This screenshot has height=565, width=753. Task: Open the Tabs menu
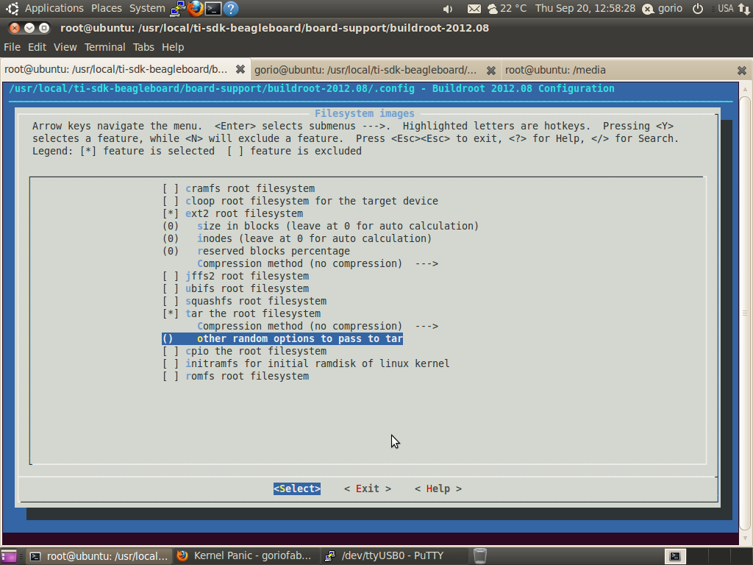click(x=143, y=47)
